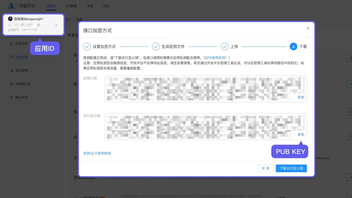The width and height of the screenshot is (352, 198).
Task: Click the step 4 circle for 下载
Action: pos(293,46)
